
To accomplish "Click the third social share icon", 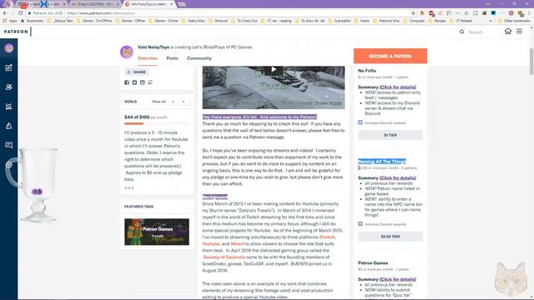I will [143, 82].
